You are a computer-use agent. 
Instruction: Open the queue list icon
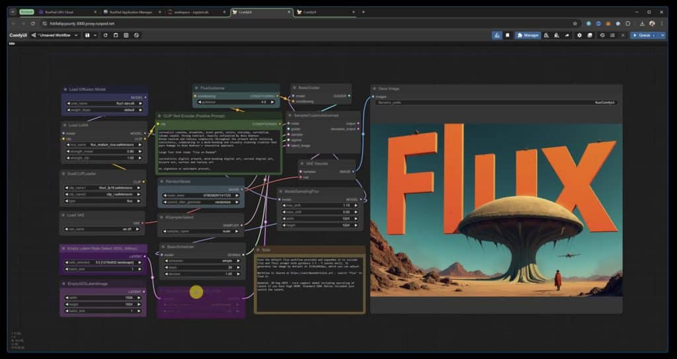point(612,36)
